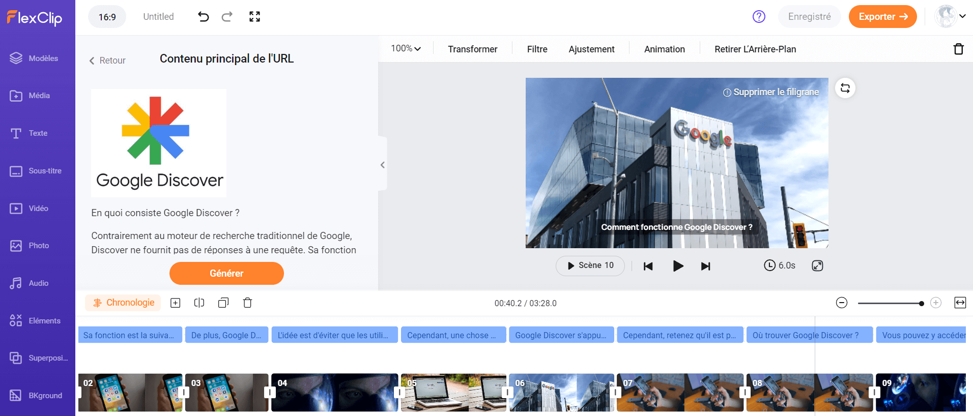973x416 pixels.
Task: Undo the last action
Action: pos(203,17)
